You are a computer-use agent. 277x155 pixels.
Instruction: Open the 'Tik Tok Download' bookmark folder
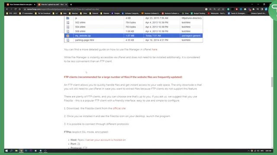[x=42, y=13]
